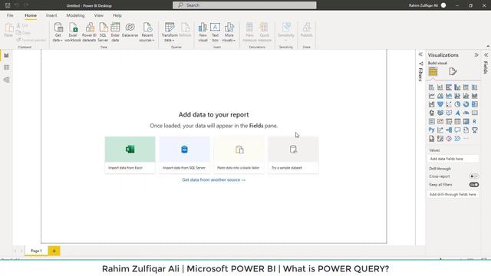
Task: Collapse the Visualizations pane
Action: 476,55
